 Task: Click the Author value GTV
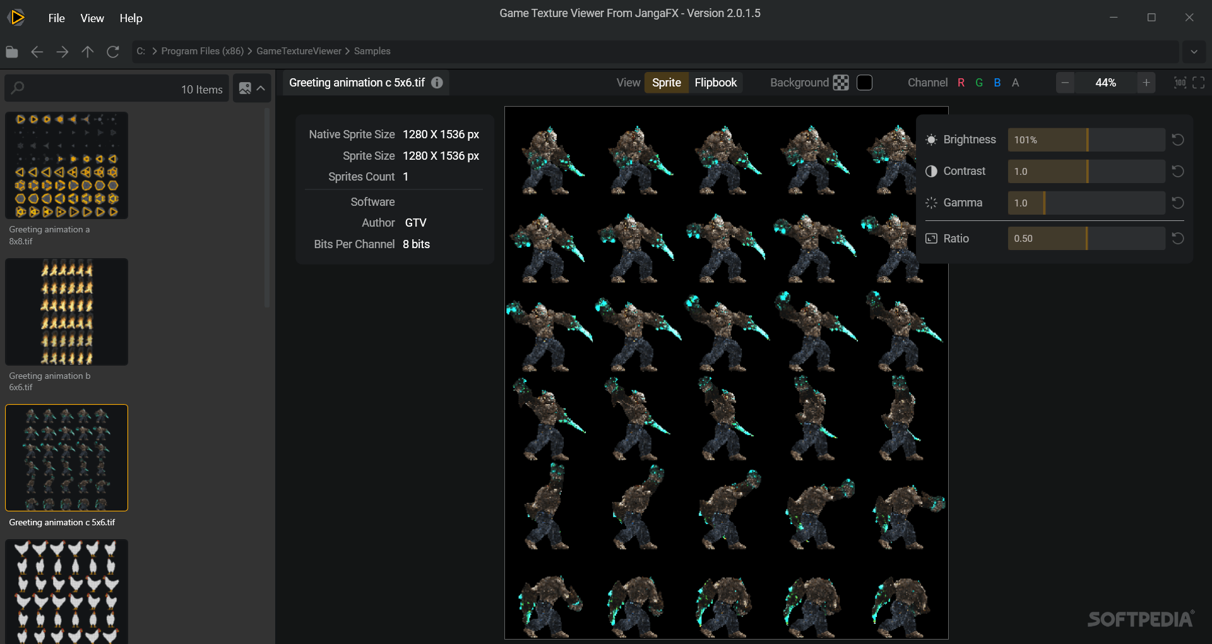click(x=415, y=223)
